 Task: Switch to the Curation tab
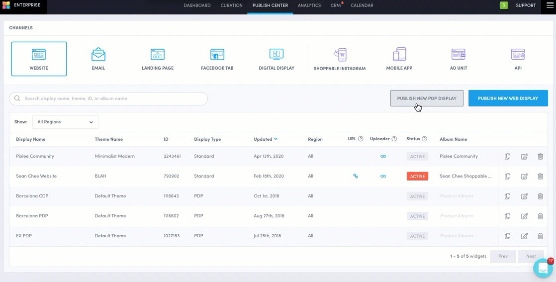(231, 5)
